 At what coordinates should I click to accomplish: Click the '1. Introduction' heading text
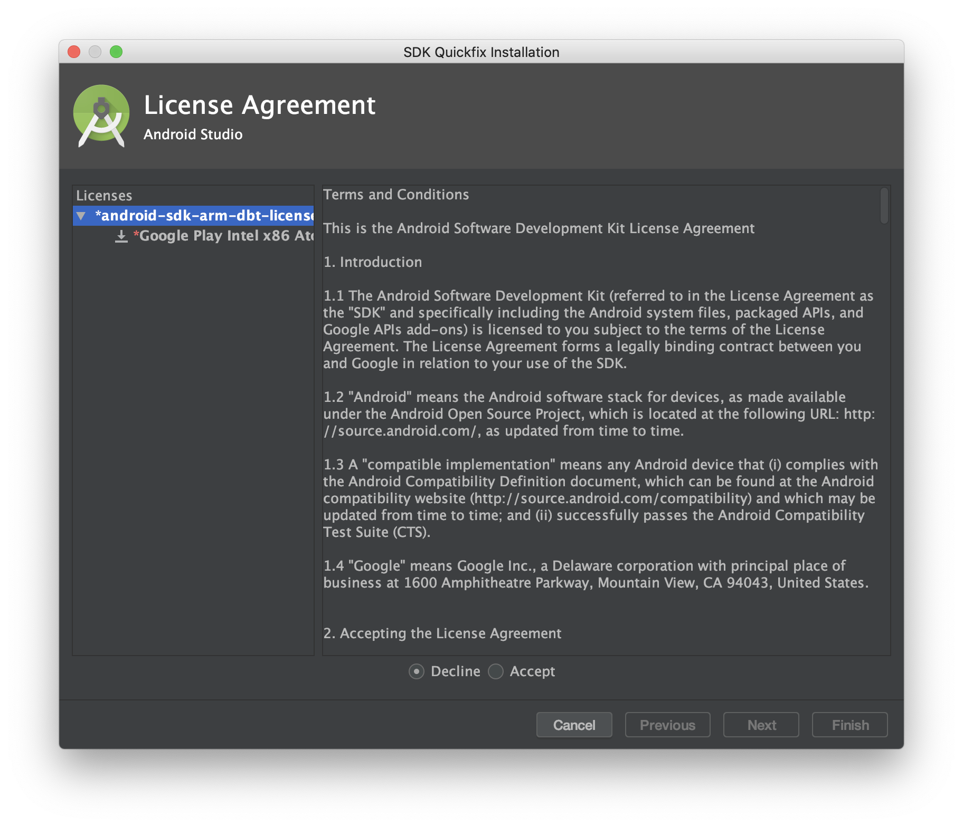(x=373, y=262)
